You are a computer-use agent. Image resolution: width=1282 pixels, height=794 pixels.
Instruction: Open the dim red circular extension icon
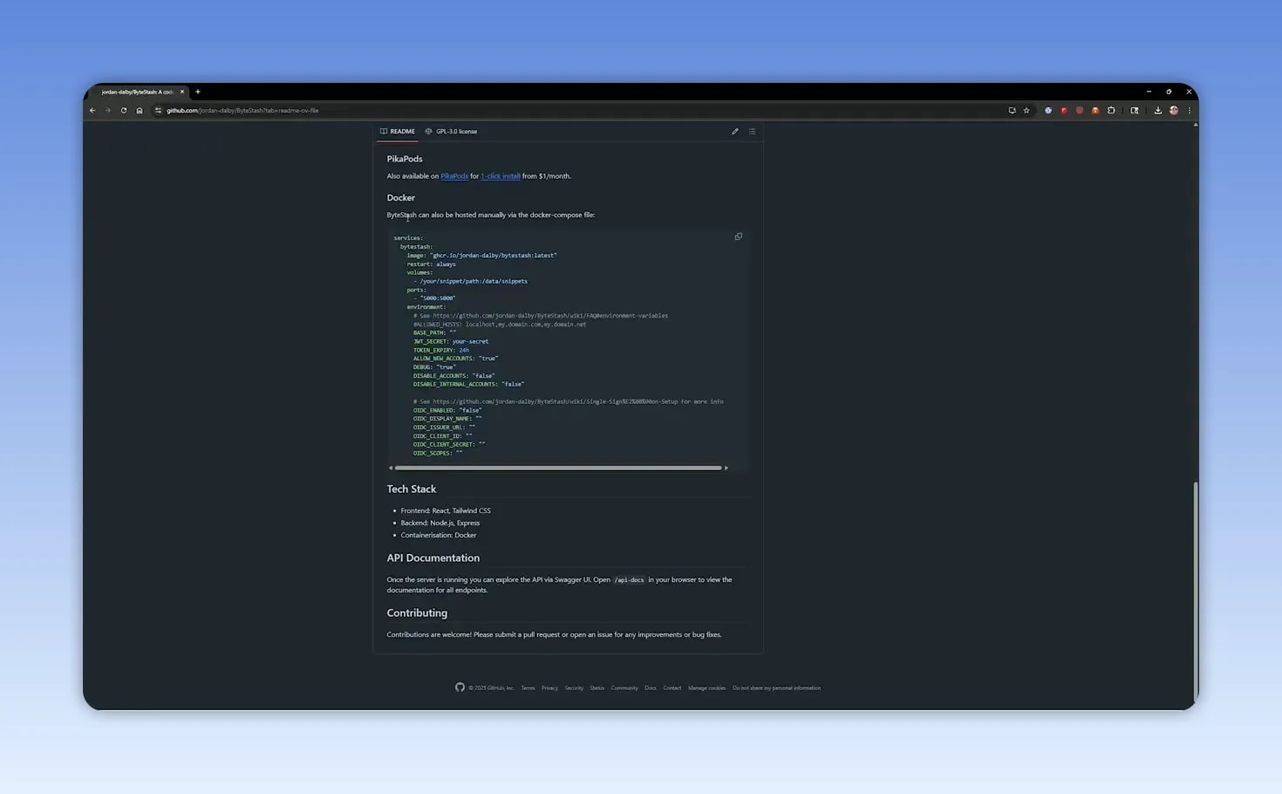click(x=1080, y=111)
